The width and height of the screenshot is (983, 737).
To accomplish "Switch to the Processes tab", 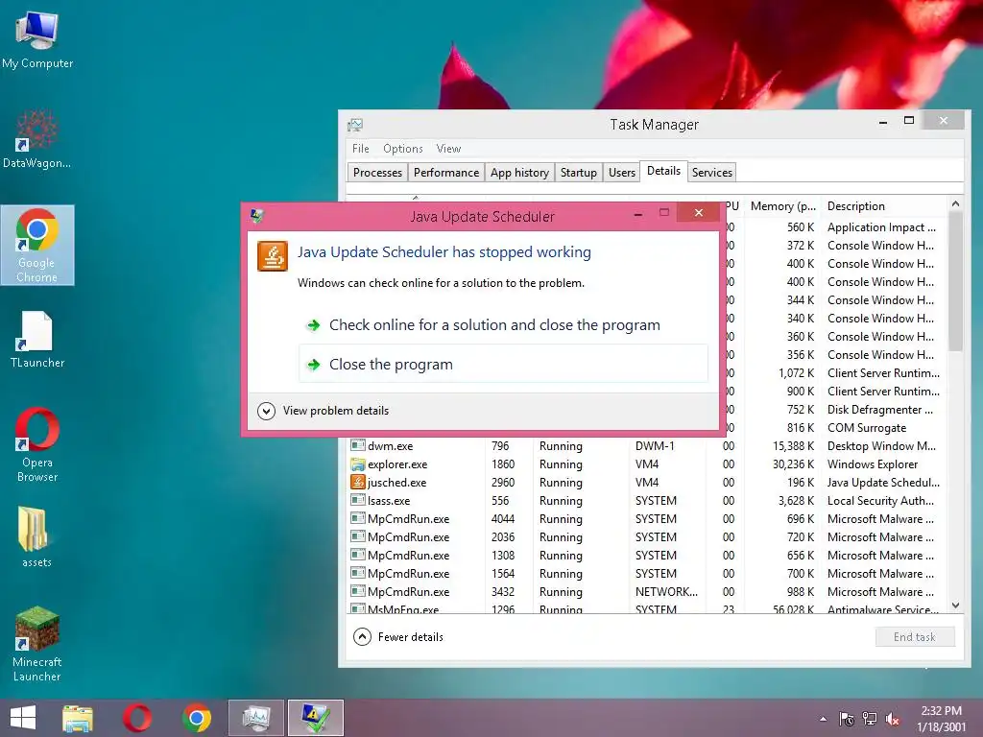I will click(x=377, y=173).
